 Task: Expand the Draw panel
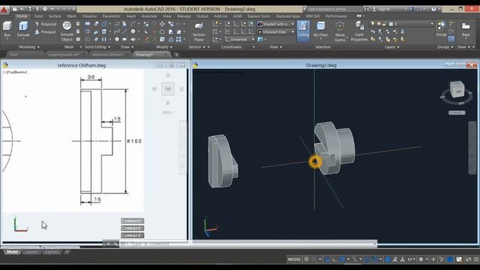[x=127, y=46]
